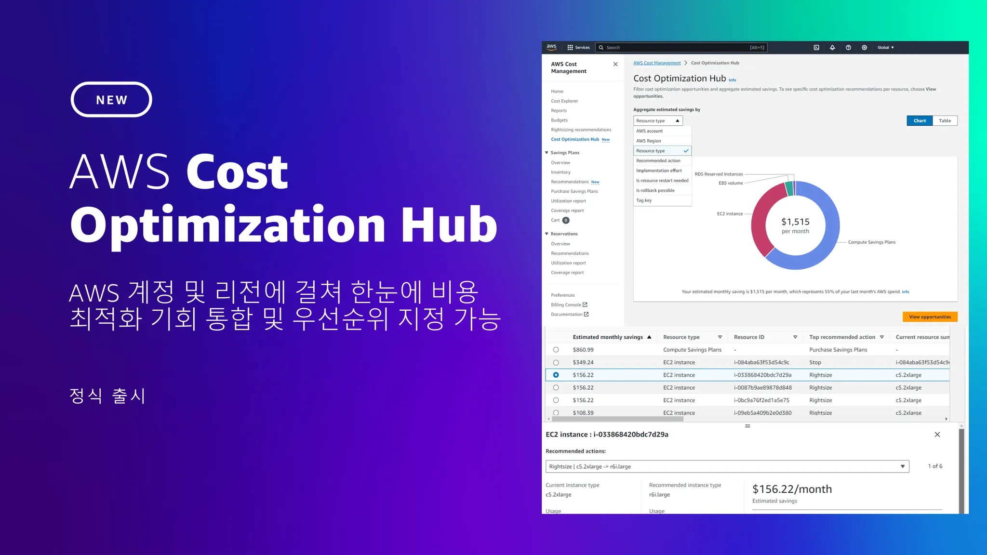Select radio for instance i-0087b9ae89878d848
Screen dimensions: 987x555
pyautogui.click(x=556, y=388)
